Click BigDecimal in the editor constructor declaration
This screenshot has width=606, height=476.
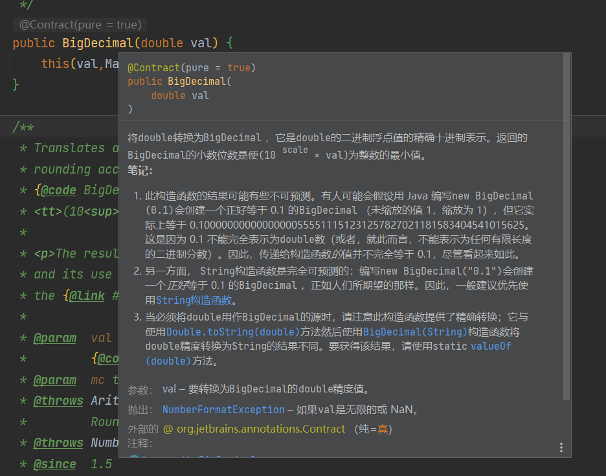[x=98, y=43]
